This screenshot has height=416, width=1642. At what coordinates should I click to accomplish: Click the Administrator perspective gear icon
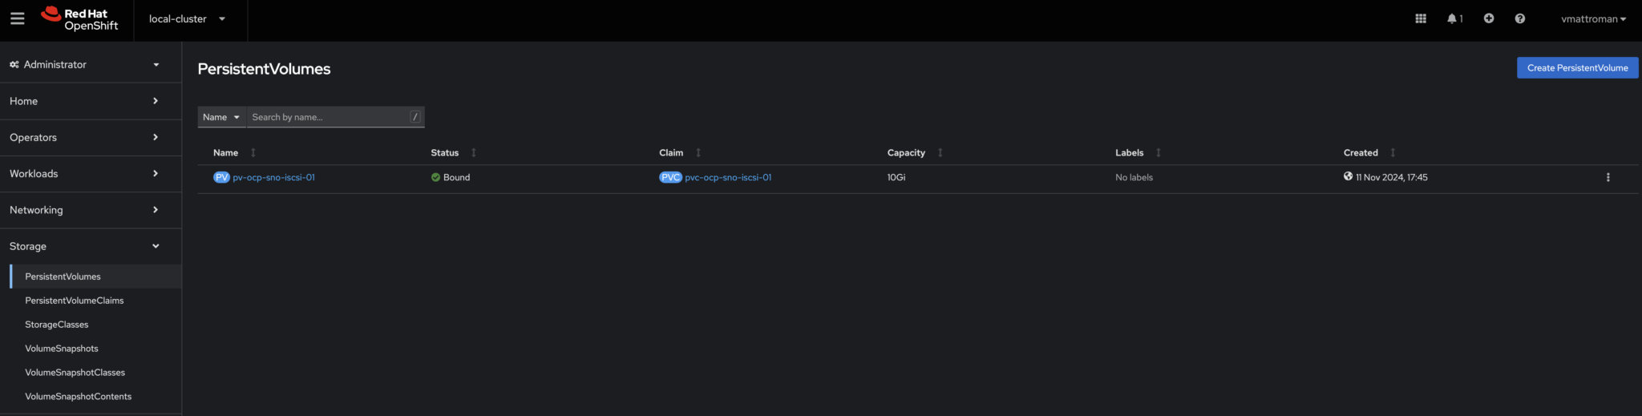tap(14, 64)
